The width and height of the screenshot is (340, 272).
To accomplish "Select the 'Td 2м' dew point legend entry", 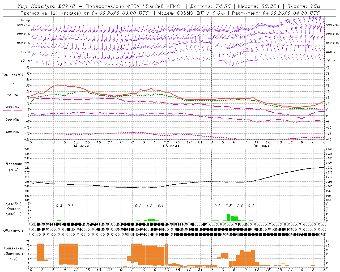I will coord(12,95).
